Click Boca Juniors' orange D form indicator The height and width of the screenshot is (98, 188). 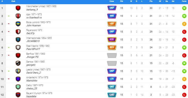(x=184, y=24)
